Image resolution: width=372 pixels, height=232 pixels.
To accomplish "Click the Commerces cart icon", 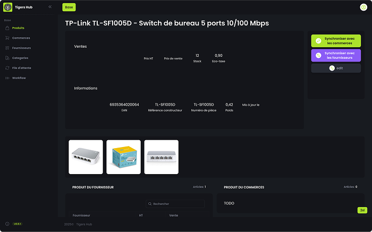I will [7, 38].
